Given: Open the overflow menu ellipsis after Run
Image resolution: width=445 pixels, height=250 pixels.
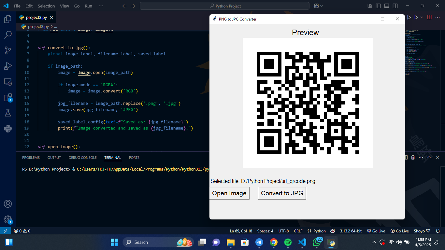Looking at the screenshot, I should pyautogui.click(x=101, y=6).
